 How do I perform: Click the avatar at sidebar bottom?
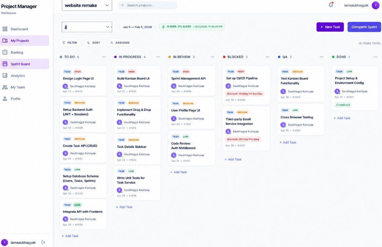(x=5, y=242)
